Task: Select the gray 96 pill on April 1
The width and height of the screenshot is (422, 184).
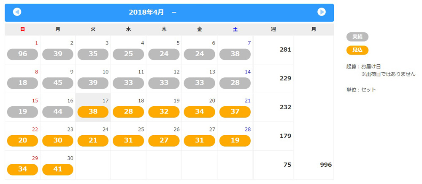Action: tap(23, 54)
